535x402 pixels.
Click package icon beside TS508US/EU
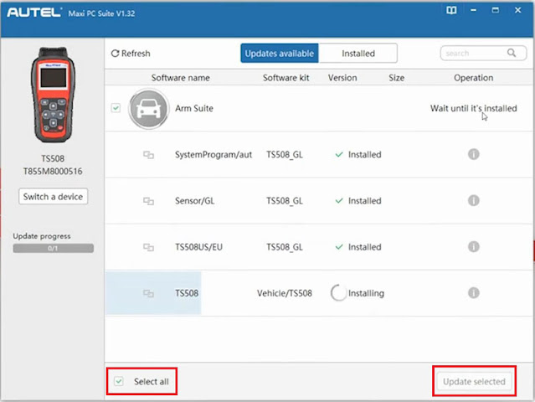click(148, 247)
